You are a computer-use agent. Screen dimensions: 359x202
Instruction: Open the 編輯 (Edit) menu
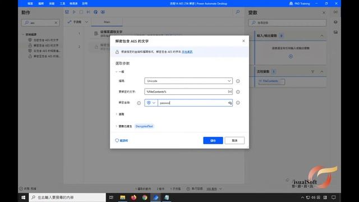coord(41,3)
